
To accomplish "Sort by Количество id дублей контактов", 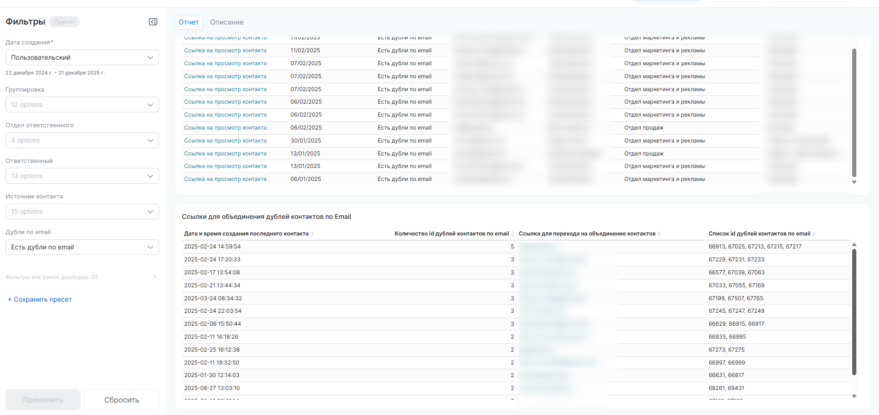I will 513,234.
